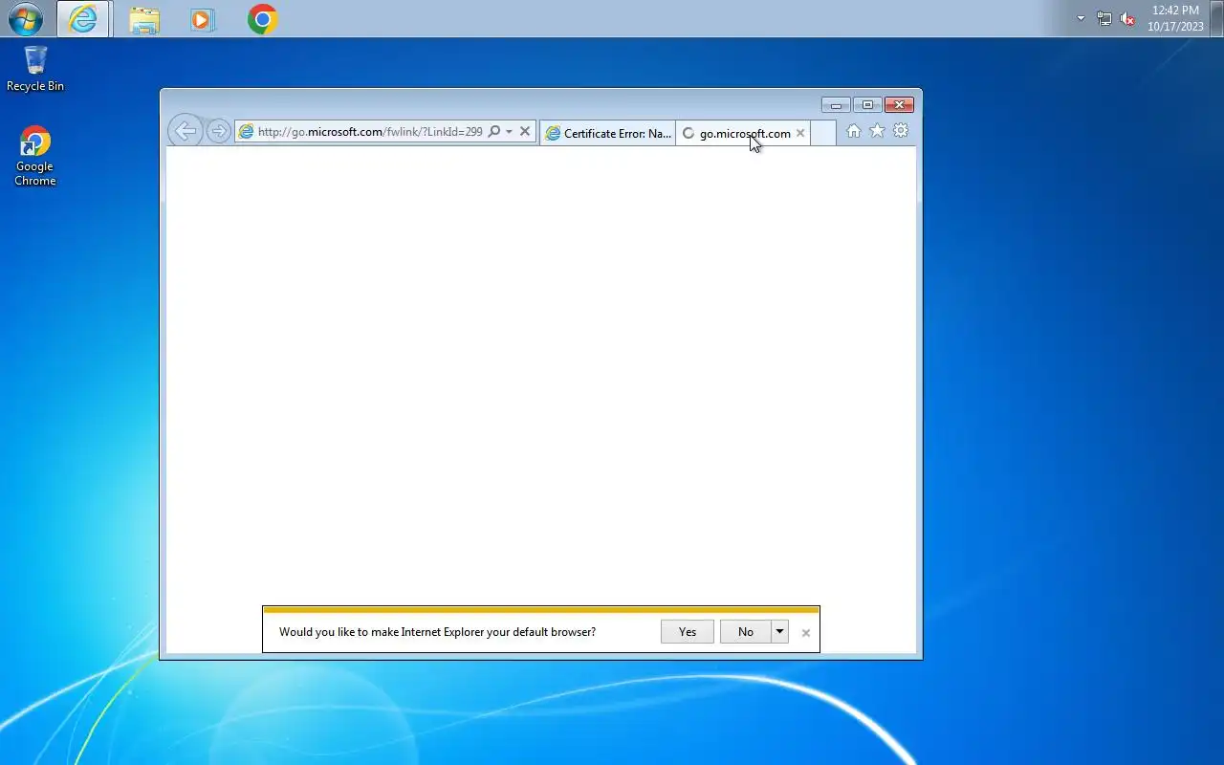1224x765 pixels.
Task: Click Internet Explorer taskbar icon
Action: [83, 18]
